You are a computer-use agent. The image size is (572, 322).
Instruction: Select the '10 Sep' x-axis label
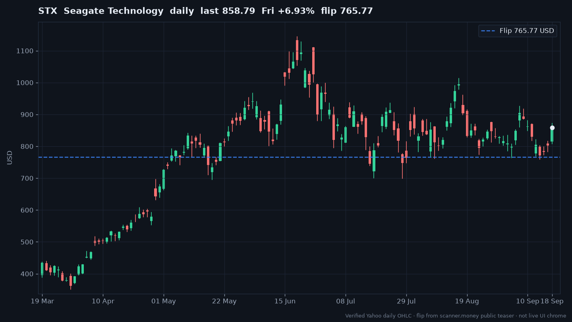527,301
